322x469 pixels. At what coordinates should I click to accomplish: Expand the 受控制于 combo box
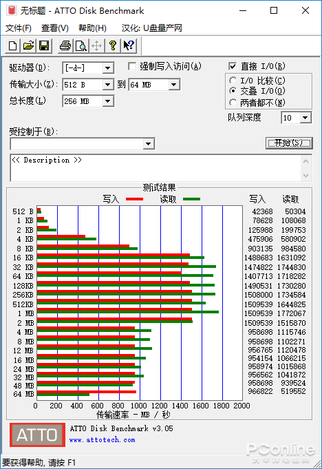pyautogui.click(x=149, y=144)
